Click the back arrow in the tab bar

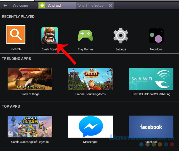pos(5,6)
